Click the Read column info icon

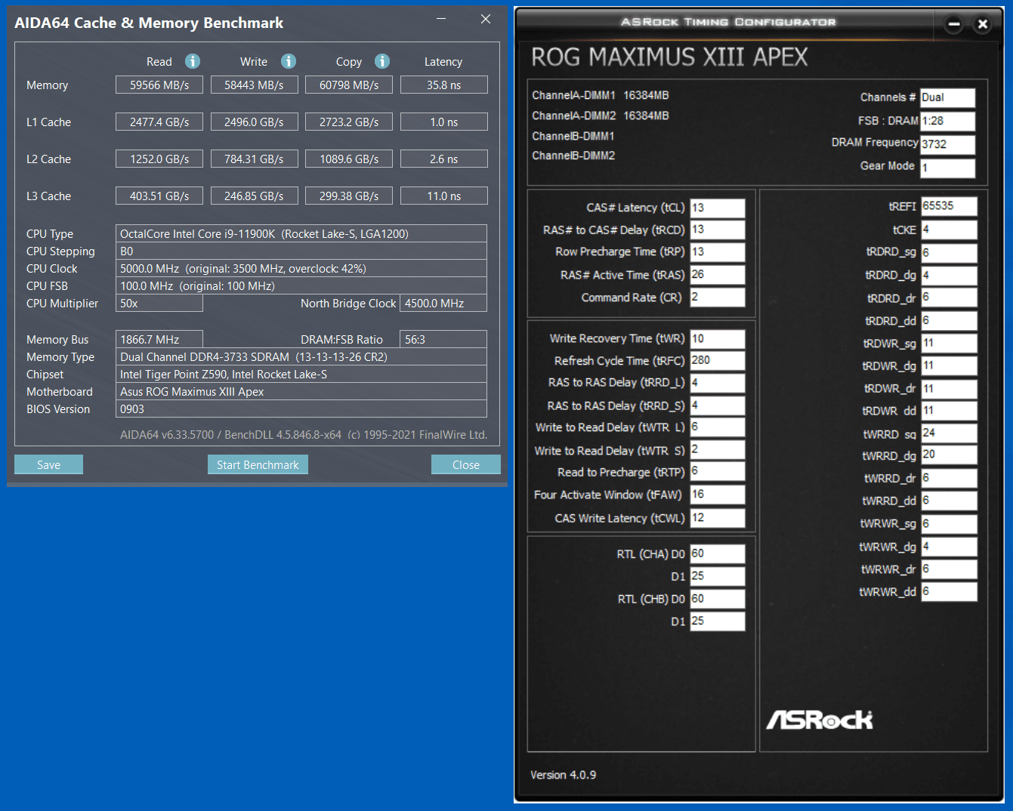coord(193,61)
